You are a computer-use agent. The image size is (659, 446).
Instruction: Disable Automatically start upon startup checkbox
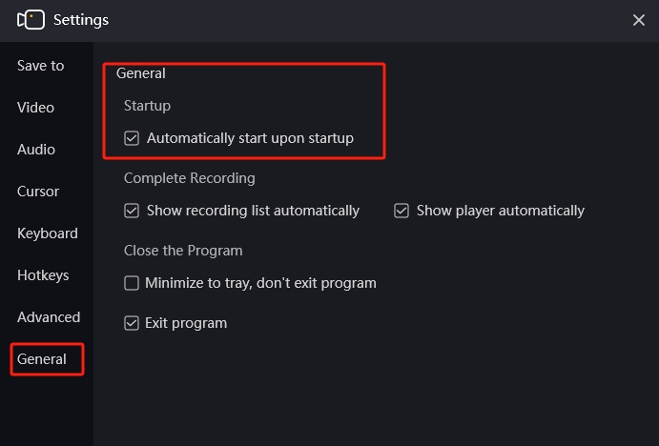[x=132, y=138]
